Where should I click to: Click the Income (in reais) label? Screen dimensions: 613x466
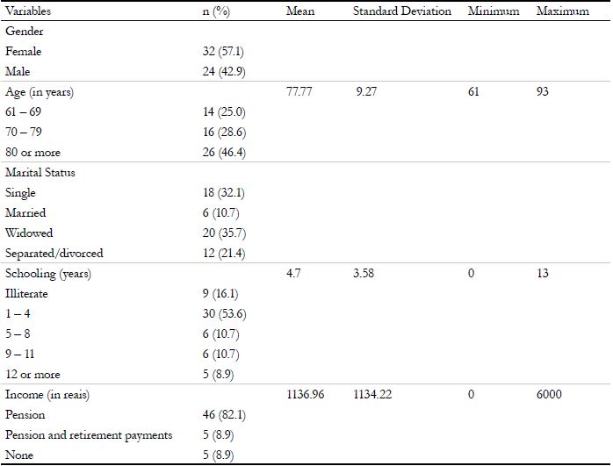pyautogui.click(x=47, y=395)
